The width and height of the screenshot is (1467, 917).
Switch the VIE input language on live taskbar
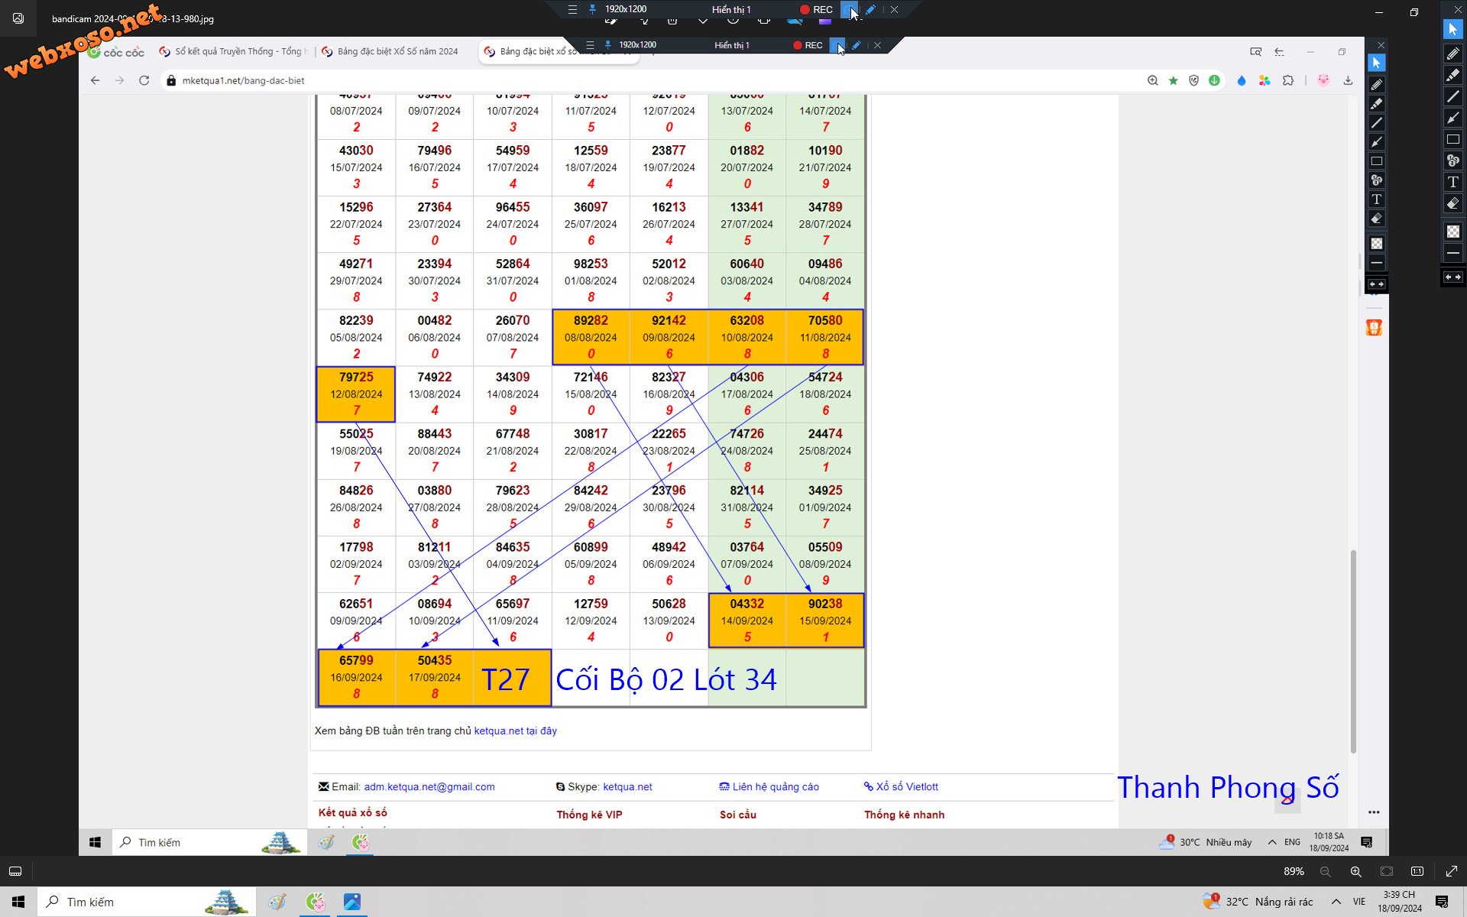tap(1359, 902)
